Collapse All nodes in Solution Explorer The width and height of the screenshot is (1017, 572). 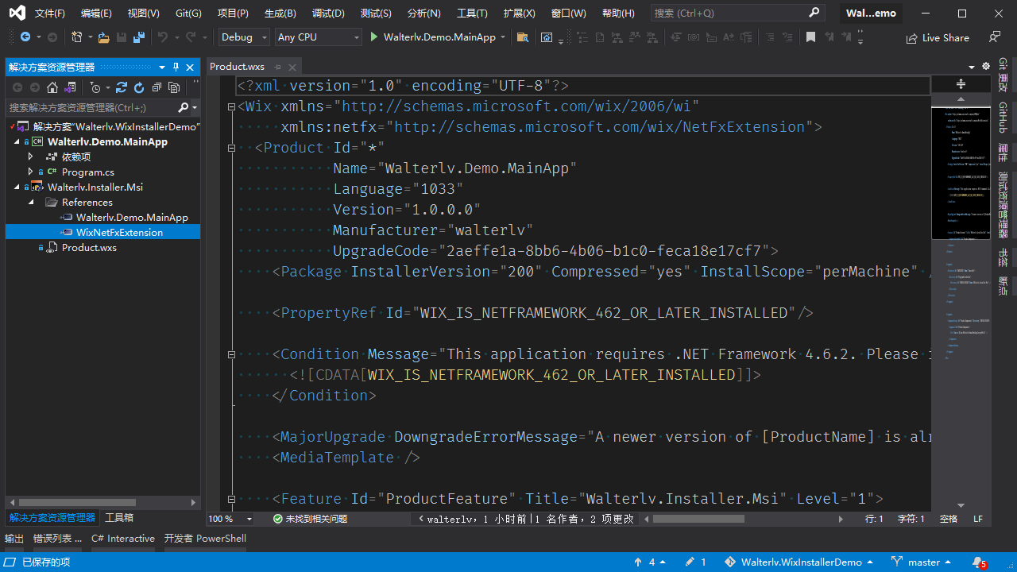tap(157, 87)
